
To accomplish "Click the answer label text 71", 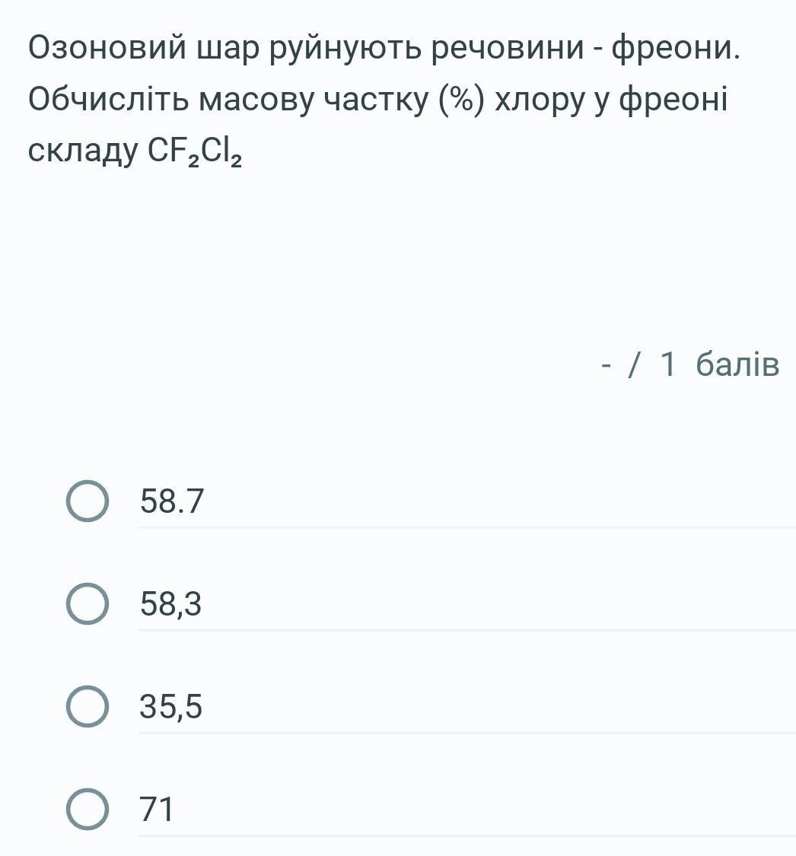I will click(156, 809).
